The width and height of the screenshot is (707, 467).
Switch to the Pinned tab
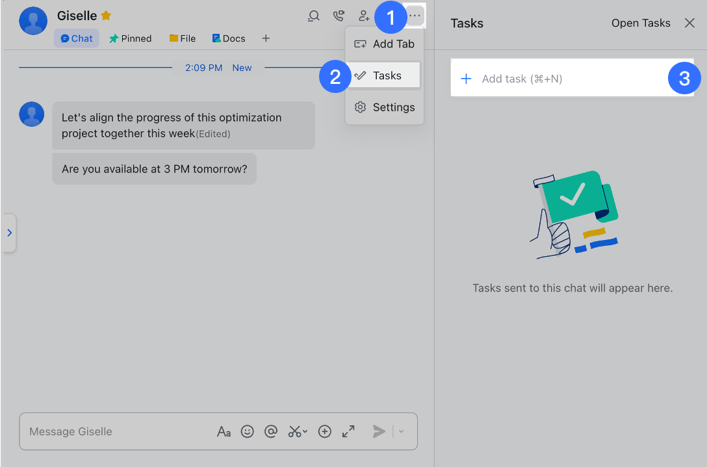point(130,38)
